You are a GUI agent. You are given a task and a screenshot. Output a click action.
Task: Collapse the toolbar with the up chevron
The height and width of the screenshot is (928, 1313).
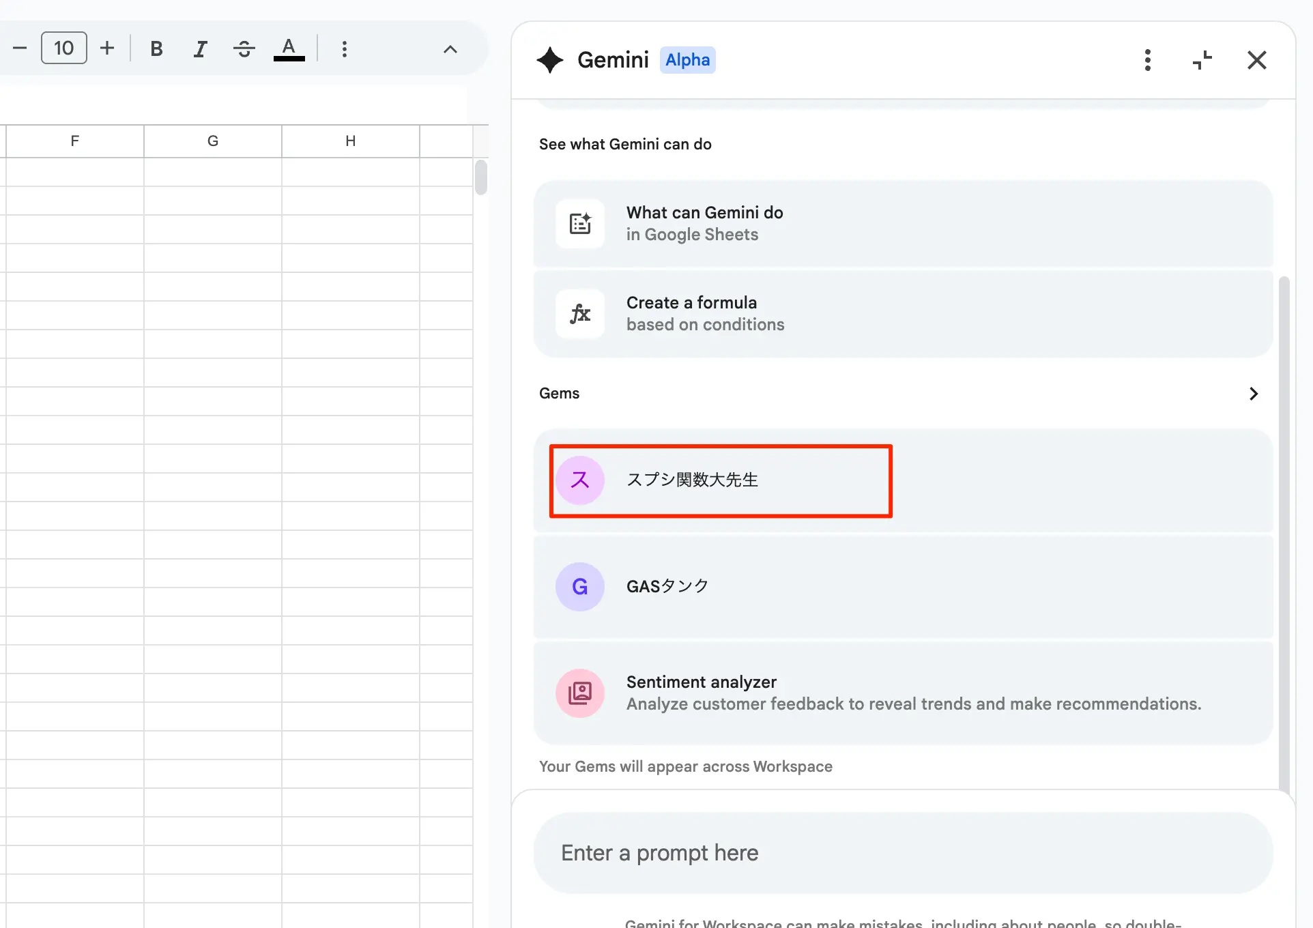coord(450,49)
